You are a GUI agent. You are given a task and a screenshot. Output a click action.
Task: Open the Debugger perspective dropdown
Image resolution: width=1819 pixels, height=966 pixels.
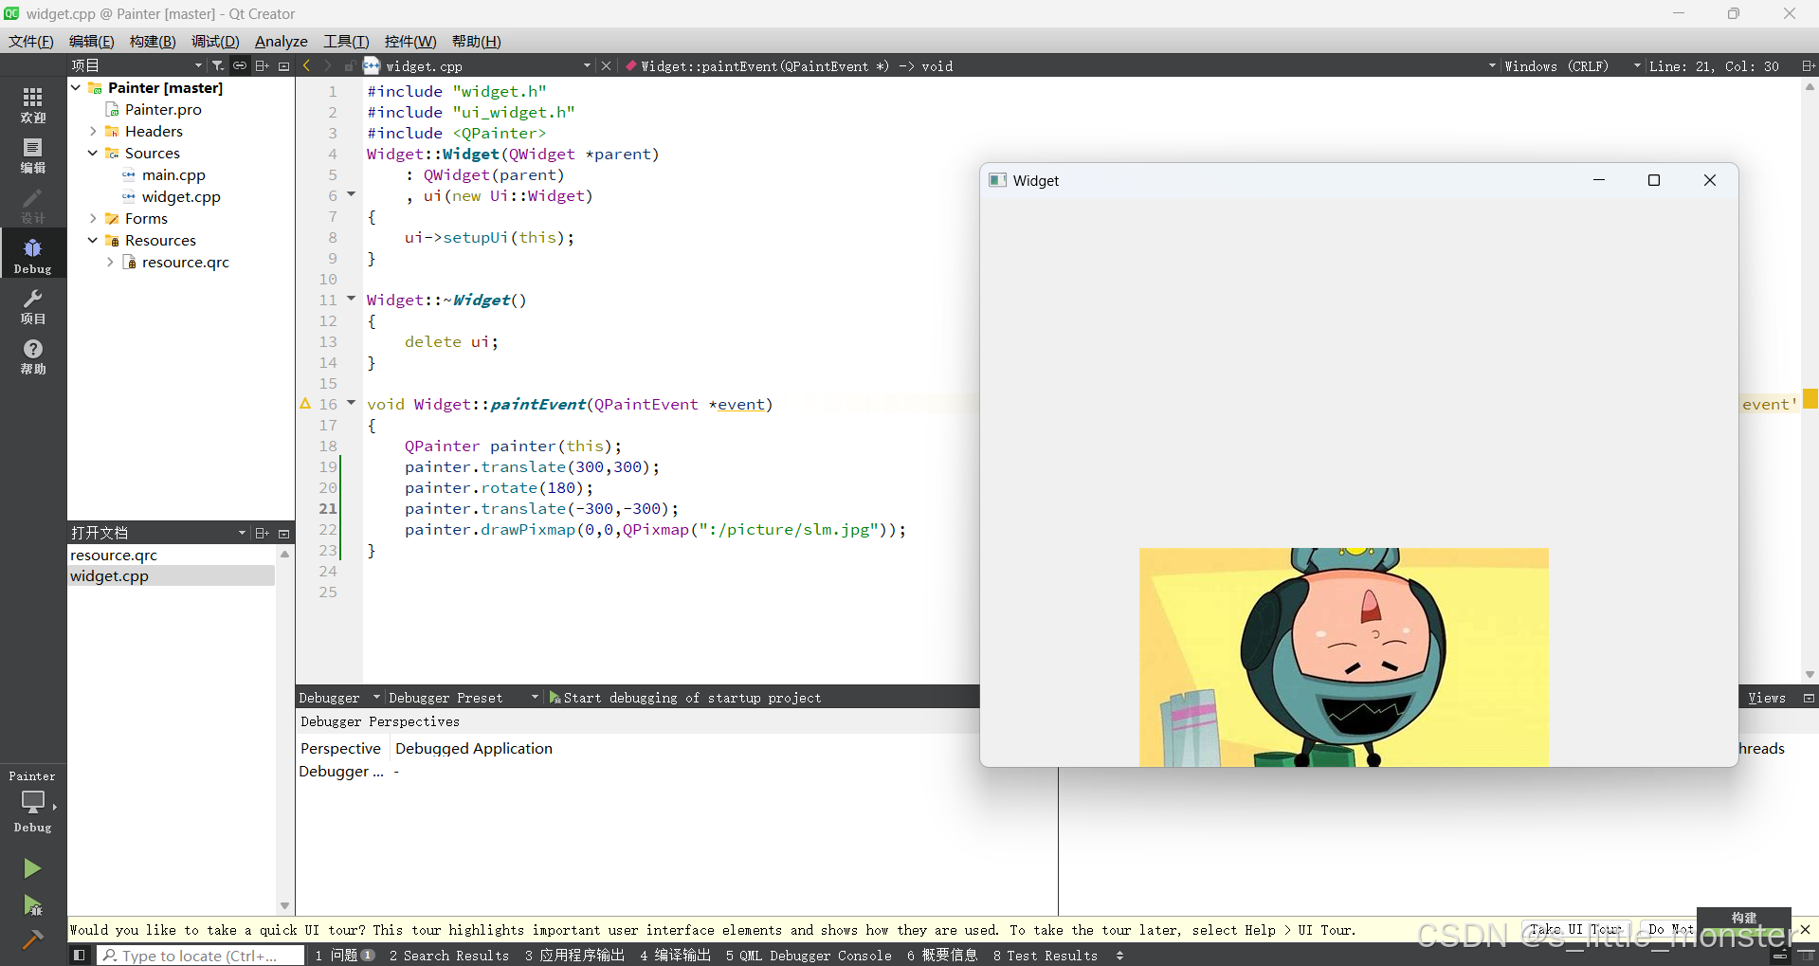coord(376,697)
